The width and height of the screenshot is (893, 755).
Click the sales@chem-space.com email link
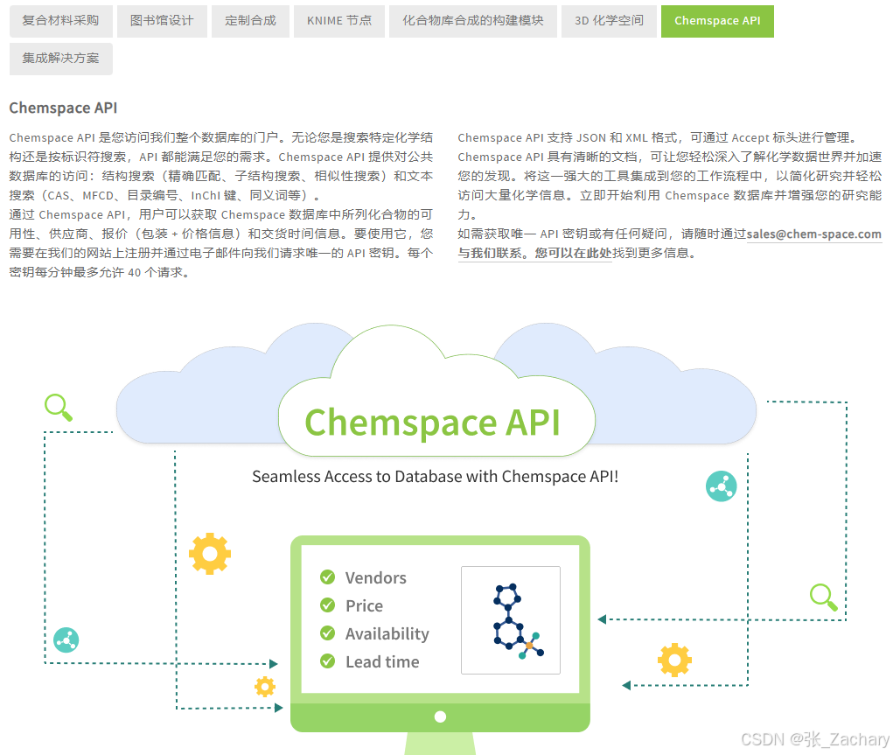tap(813, 234)
